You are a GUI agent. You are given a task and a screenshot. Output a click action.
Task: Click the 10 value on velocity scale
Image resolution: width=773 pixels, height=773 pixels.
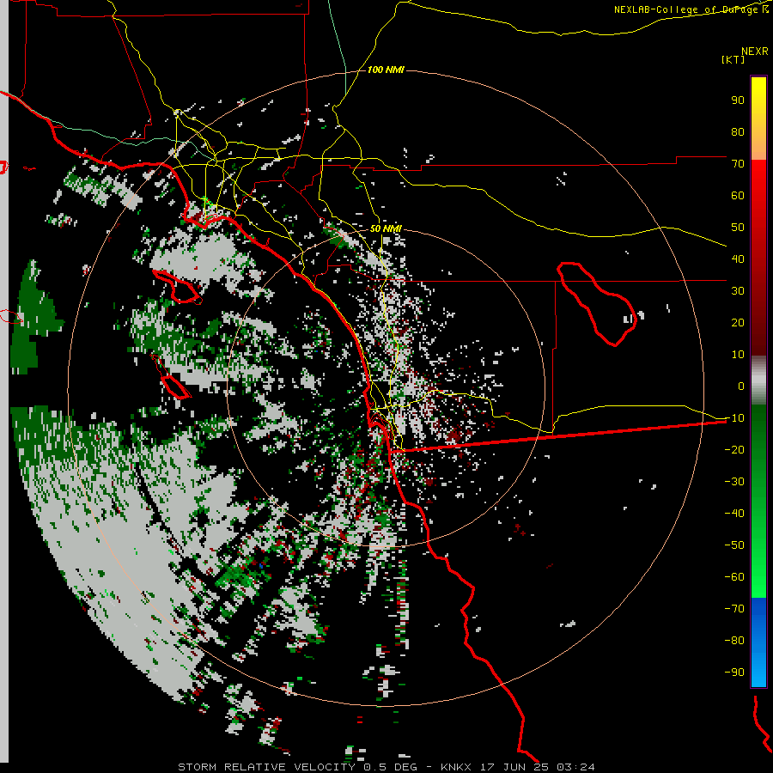(738, 355)
